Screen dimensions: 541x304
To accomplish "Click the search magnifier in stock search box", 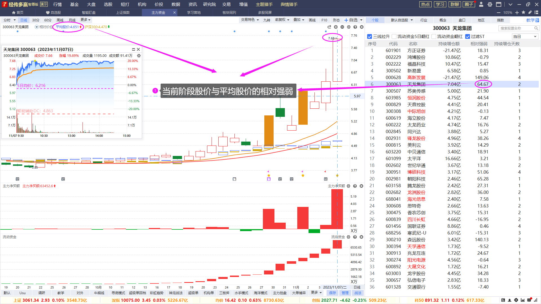I will (x=536, y=28).
